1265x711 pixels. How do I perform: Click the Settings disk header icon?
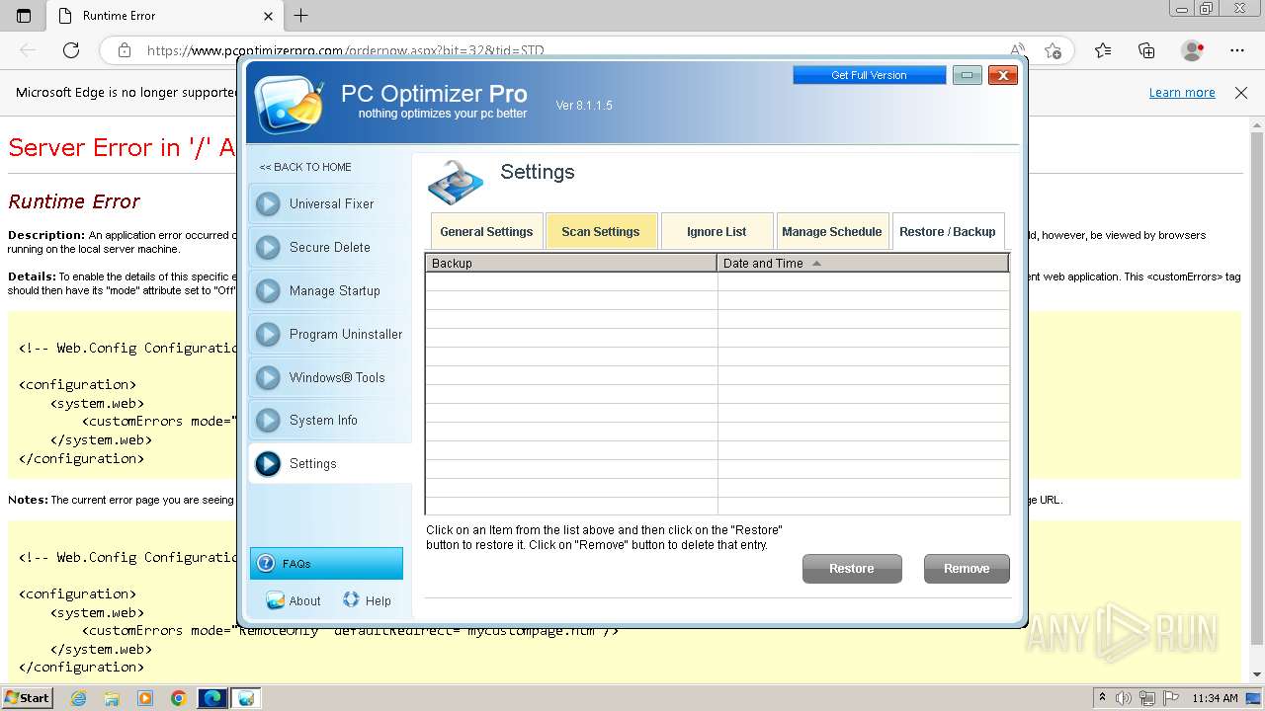click(456, 183)
